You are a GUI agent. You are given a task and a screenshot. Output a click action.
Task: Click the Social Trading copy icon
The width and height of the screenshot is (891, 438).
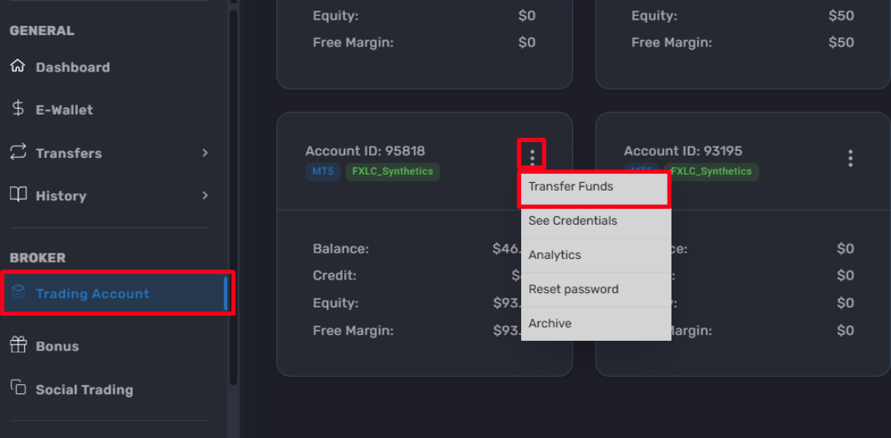(x=18, y=387)
